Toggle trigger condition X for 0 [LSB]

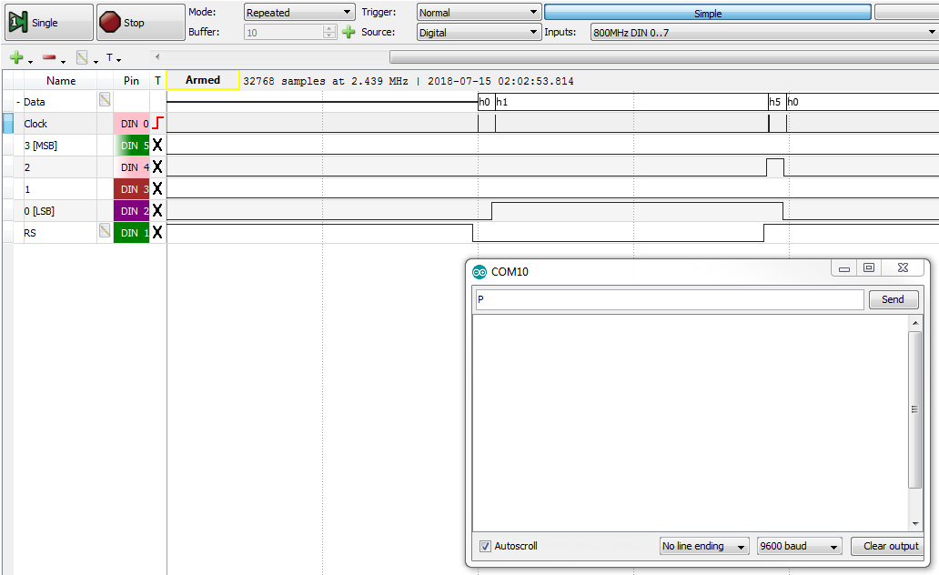click(157, 210)
